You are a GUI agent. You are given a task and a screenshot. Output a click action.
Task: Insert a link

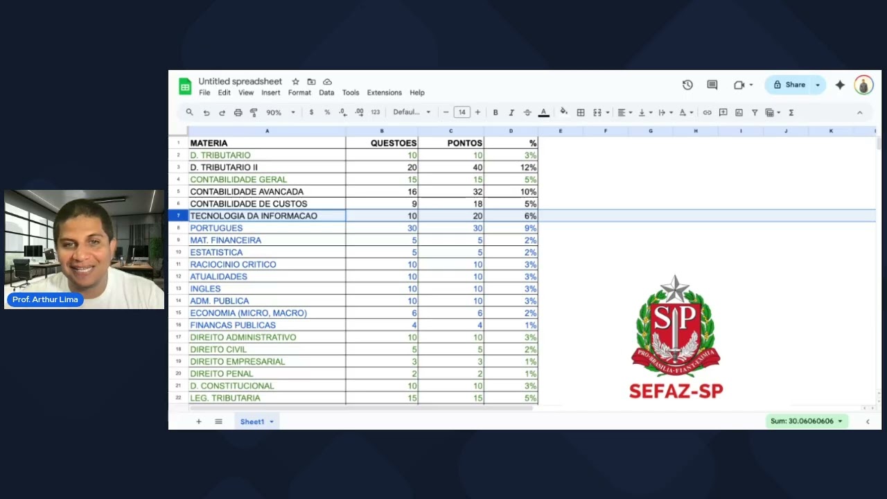point(707,112)
